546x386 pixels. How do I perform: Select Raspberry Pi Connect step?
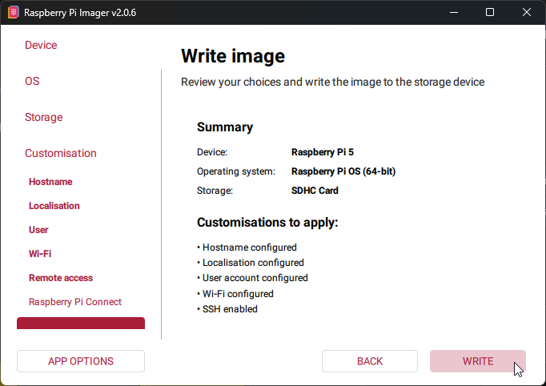pyautogui.click(x=75, y=302)
